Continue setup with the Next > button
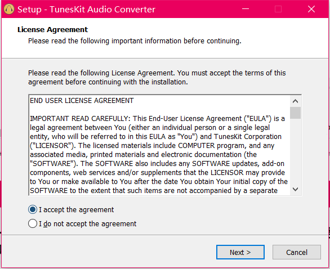 pos(240,252)
